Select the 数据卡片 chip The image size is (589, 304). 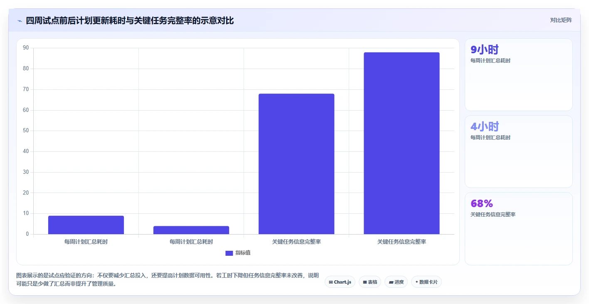pos(426,282)
